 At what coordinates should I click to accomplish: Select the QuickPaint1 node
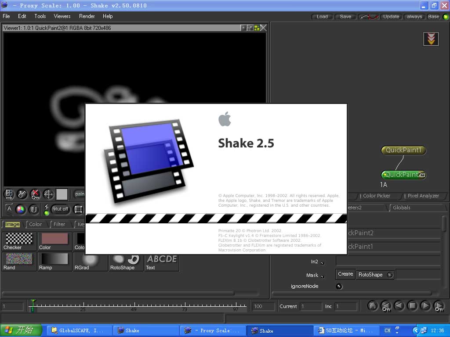point(403,150)
